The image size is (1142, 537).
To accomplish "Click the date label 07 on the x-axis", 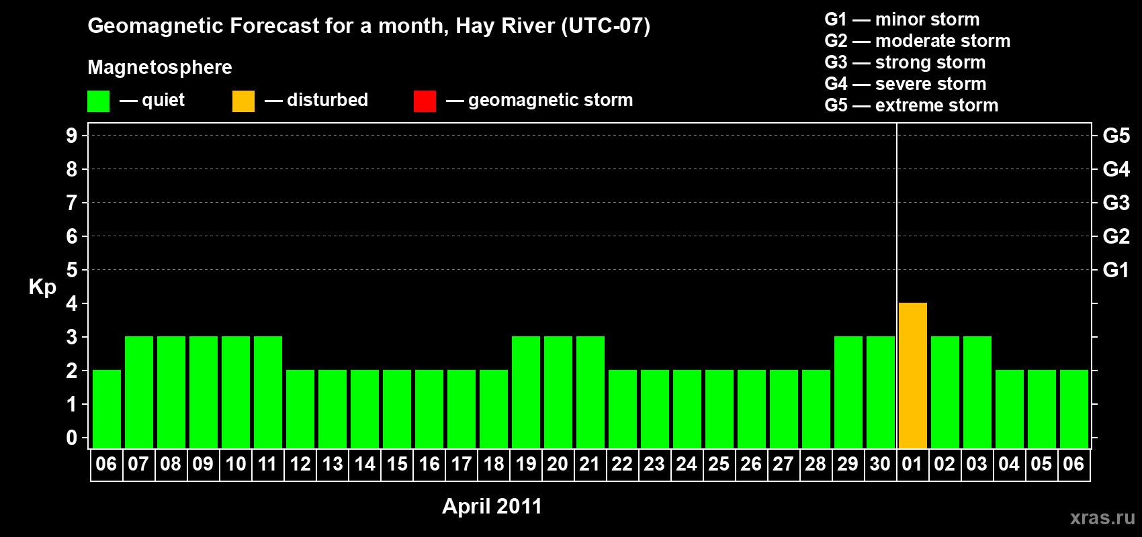I will (x=138, y=464).
